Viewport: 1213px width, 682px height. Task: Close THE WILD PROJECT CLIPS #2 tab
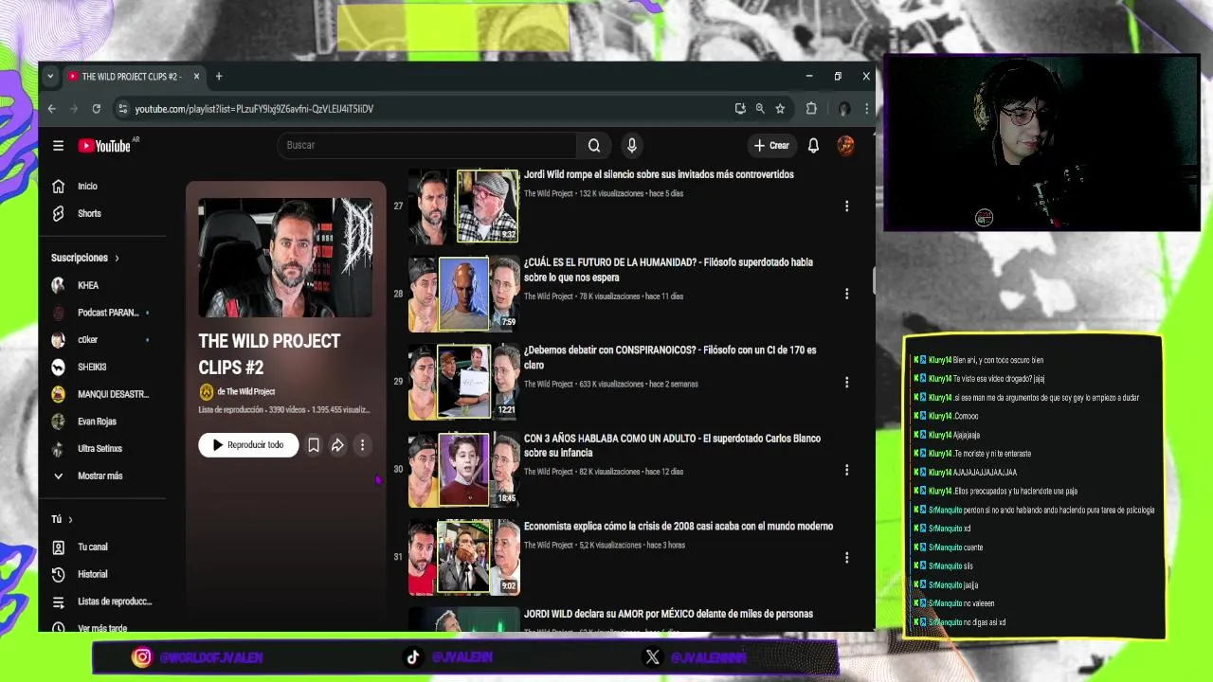point(196,77)
